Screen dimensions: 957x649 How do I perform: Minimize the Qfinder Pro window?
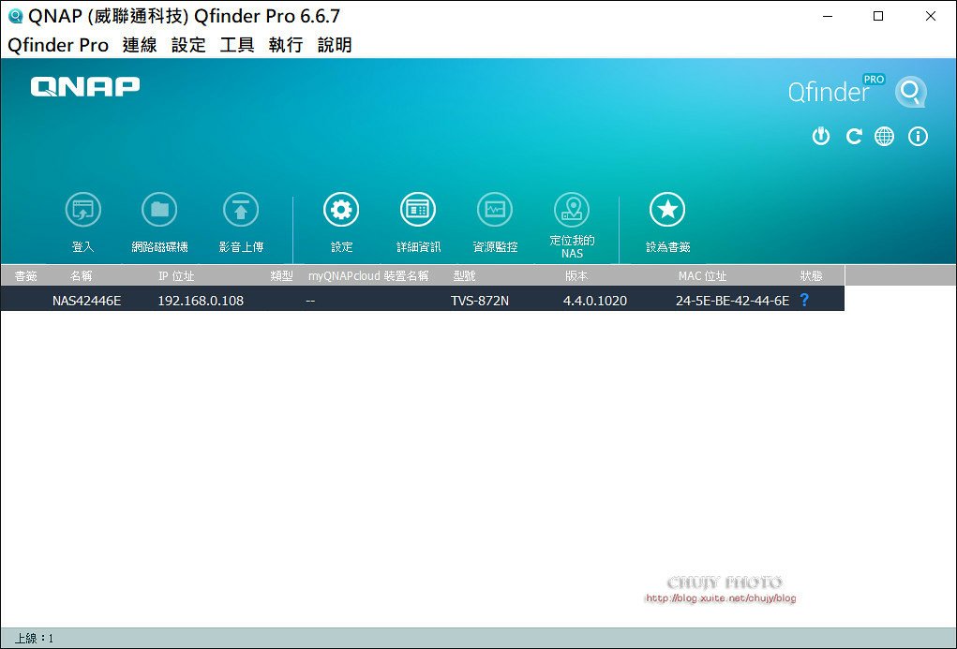tap(828, 17)
